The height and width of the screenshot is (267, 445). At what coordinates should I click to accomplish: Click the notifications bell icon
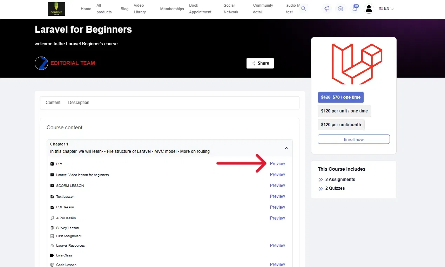tap(355, 9)
